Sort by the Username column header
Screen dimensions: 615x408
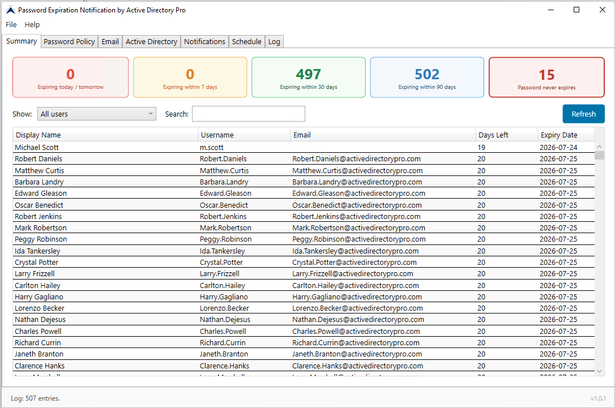point(244,135)
